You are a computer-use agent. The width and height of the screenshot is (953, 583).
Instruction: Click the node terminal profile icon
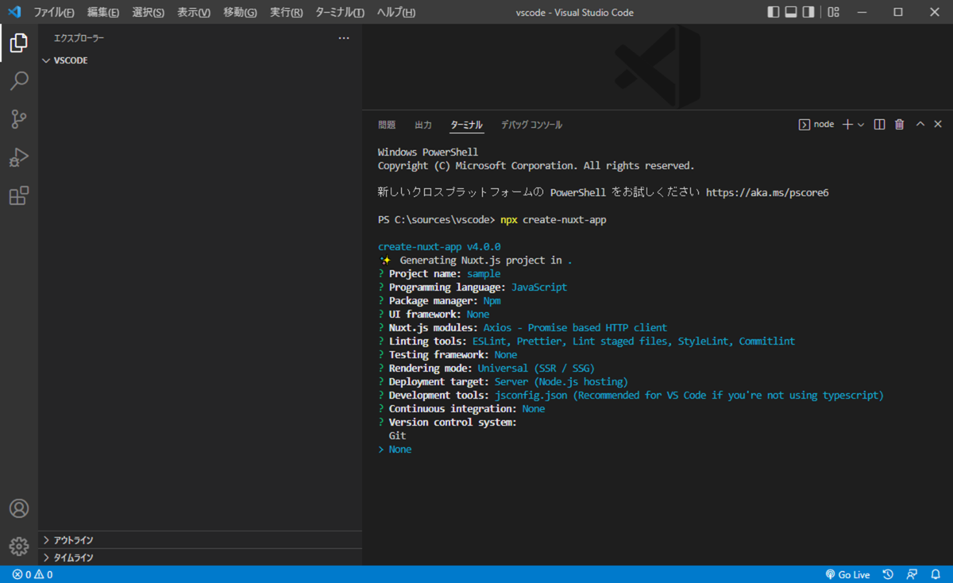[804, 125]
